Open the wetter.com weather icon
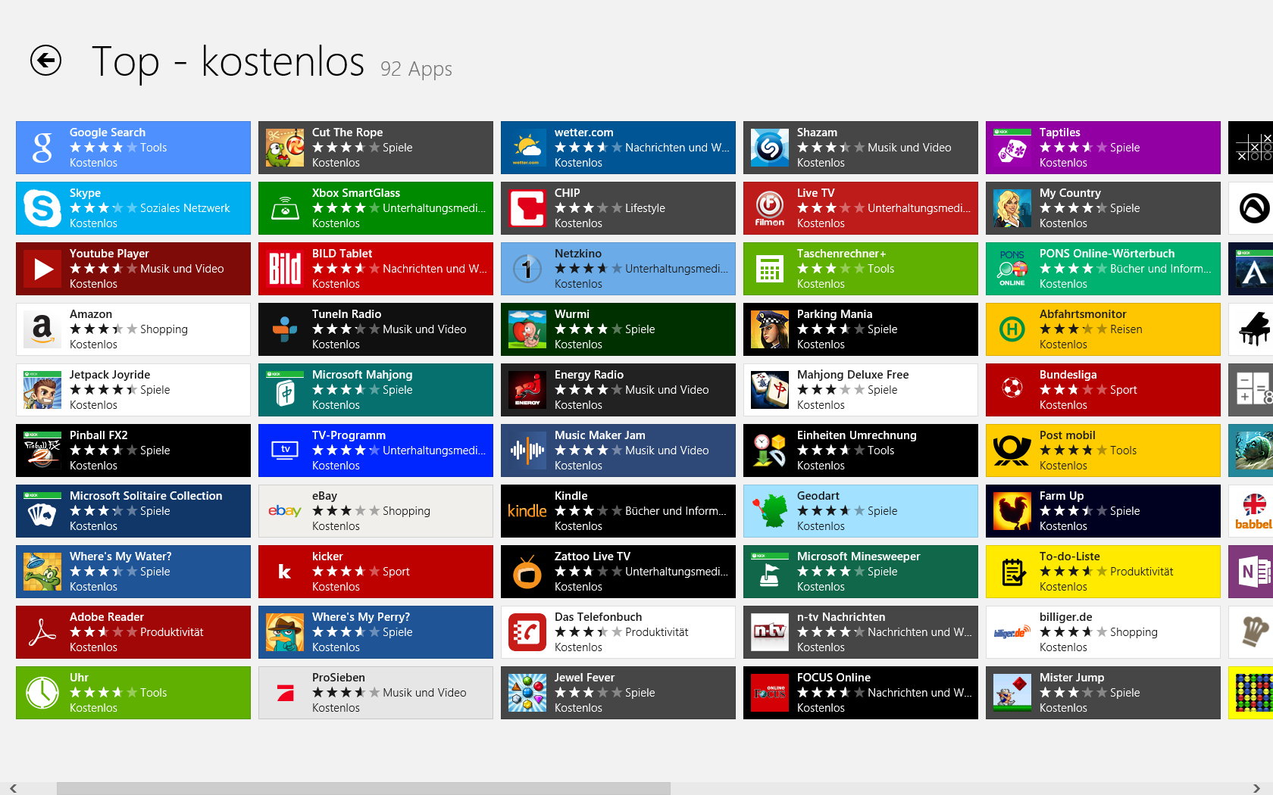 pos(527,148)
